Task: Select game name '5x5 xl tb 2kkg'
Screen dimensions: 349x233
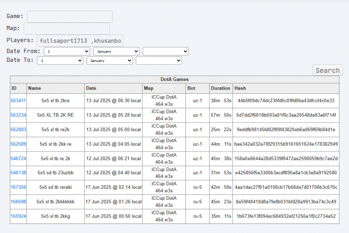Action: tap(56, 216)
